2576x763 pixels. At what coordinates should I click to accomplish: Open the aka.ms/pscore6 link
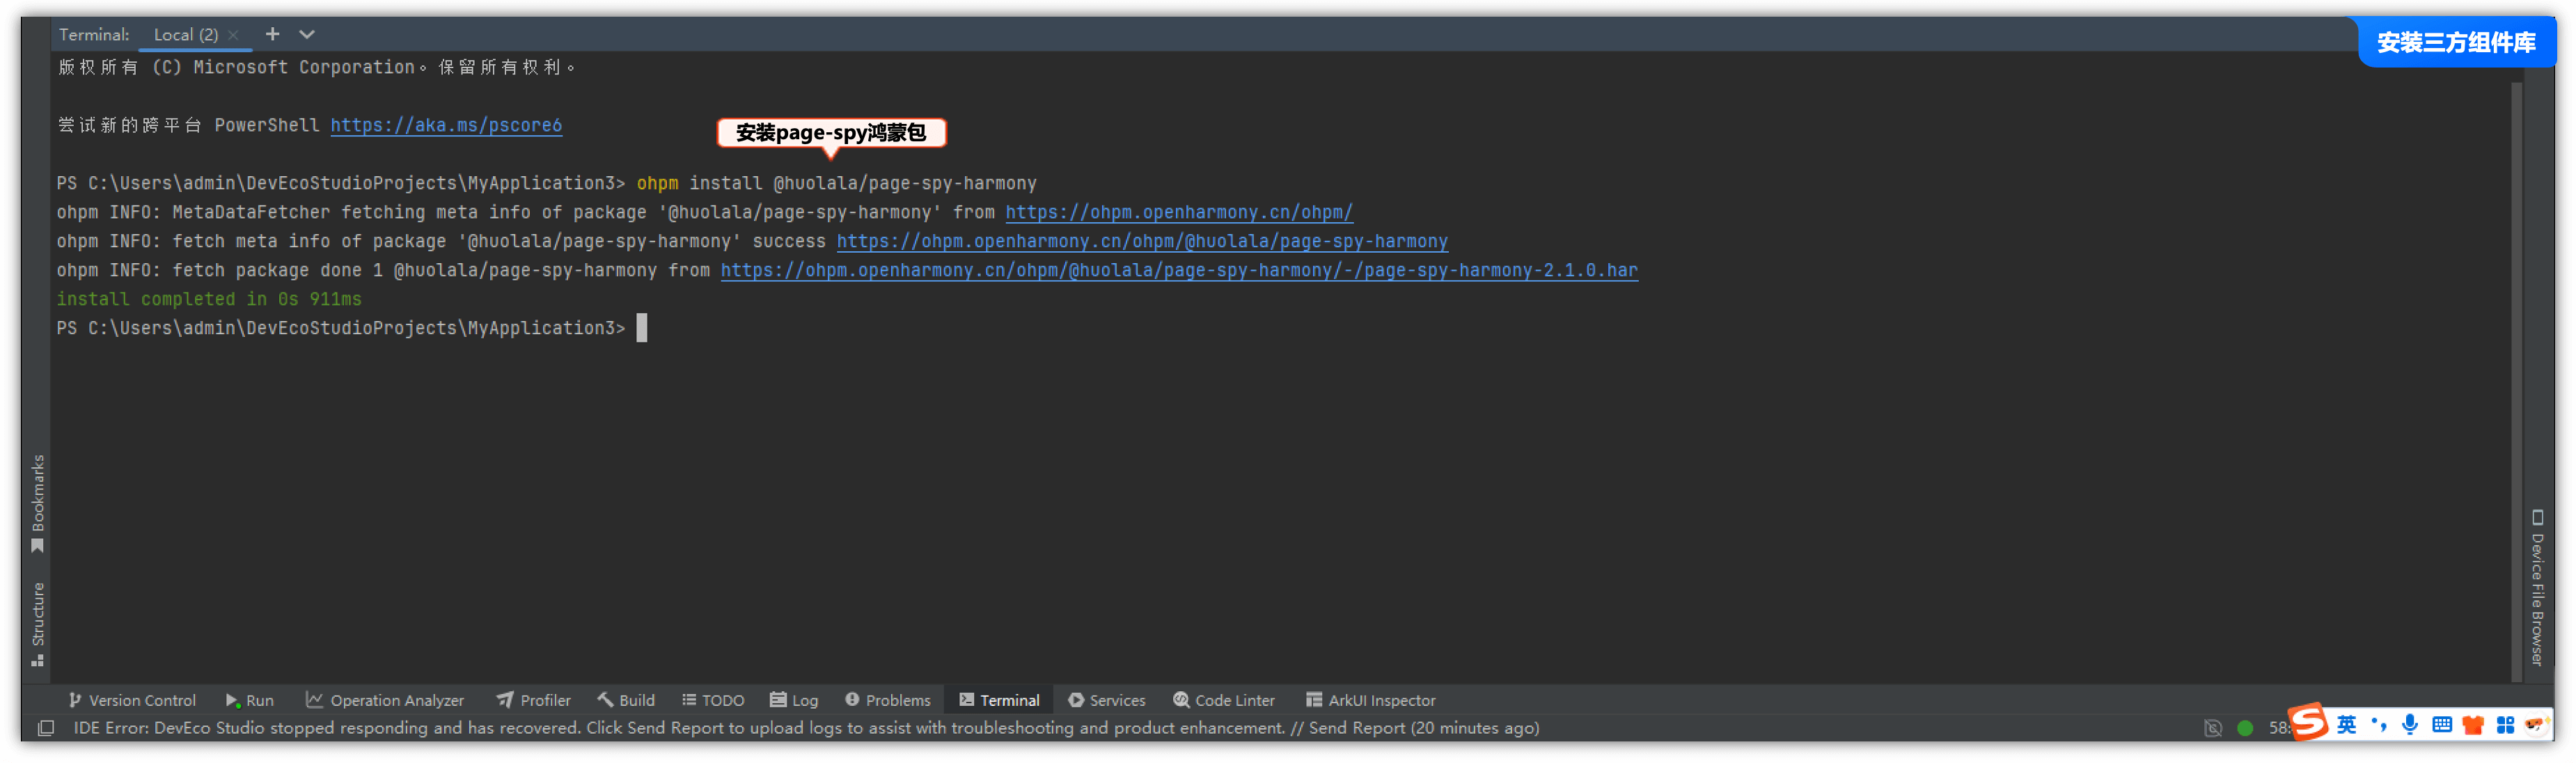[x=446, y=125]
